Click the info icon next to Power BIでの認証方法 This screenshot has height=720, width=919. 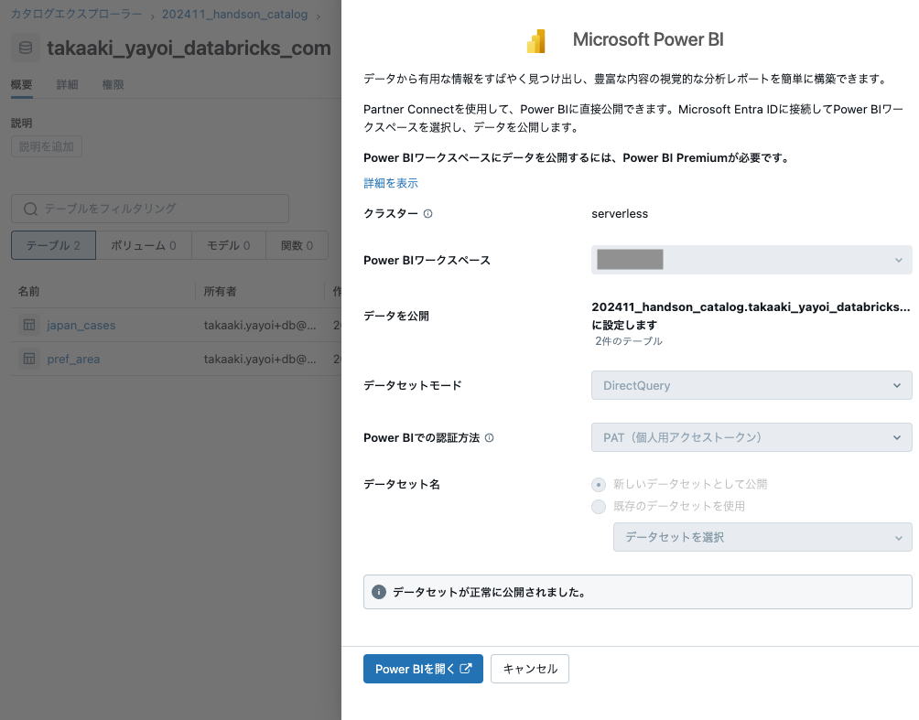click(490, 437)
